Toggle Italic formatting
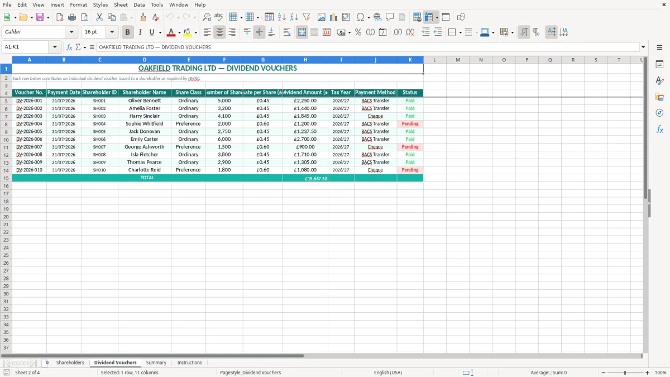This screenshot has width=670, height=377. point(140,32)
